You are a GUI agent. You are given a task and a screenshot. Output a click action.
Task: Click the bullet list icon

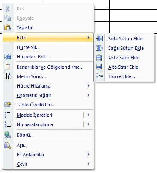pyautogui.click(x=8, y=115)
